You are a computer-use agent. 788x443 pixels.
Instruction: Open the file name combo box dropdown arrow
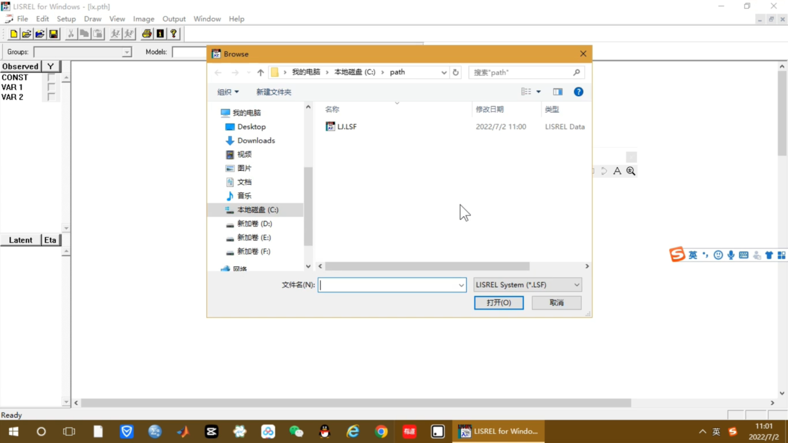tap(461, 285)
